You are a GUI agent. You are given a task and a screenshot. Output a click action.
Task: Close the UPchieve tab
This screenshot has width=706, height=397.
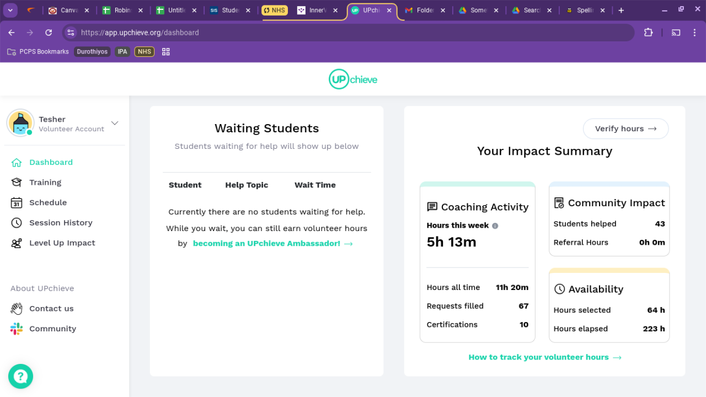pyautogui.click(x=389, y=10)
